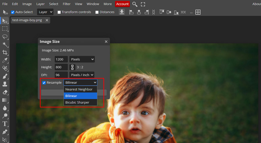Click the search magnifier icon in menu bar
The image size is (261, 143).
[x=135, y=4]
